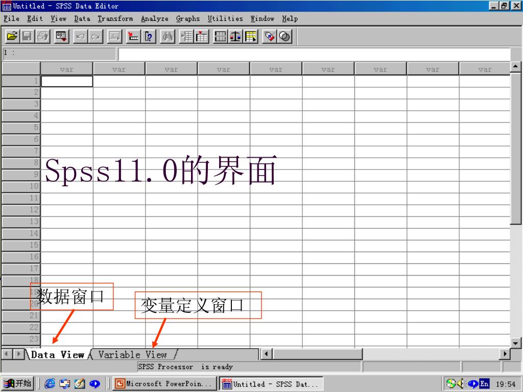Screen dimensions: 523x392
Task: Open the Utilities menu
Action: [225, 19]
